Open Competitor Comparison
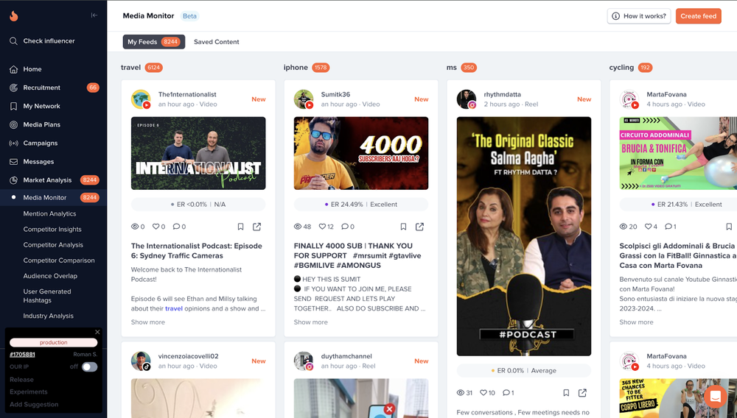The image size is (737, 418). coord(59,260)
